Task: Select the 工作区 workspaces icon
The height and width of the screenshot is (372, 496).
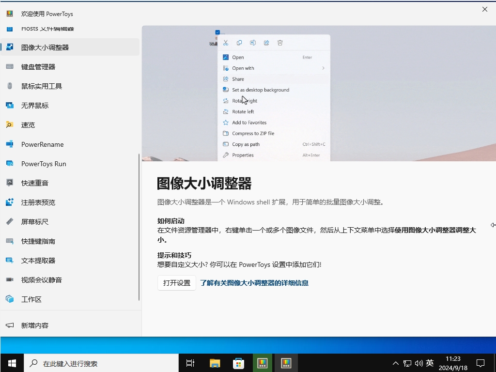Action: 10,299
